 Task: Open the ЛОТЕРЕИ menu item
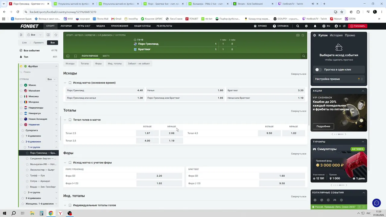66,26
